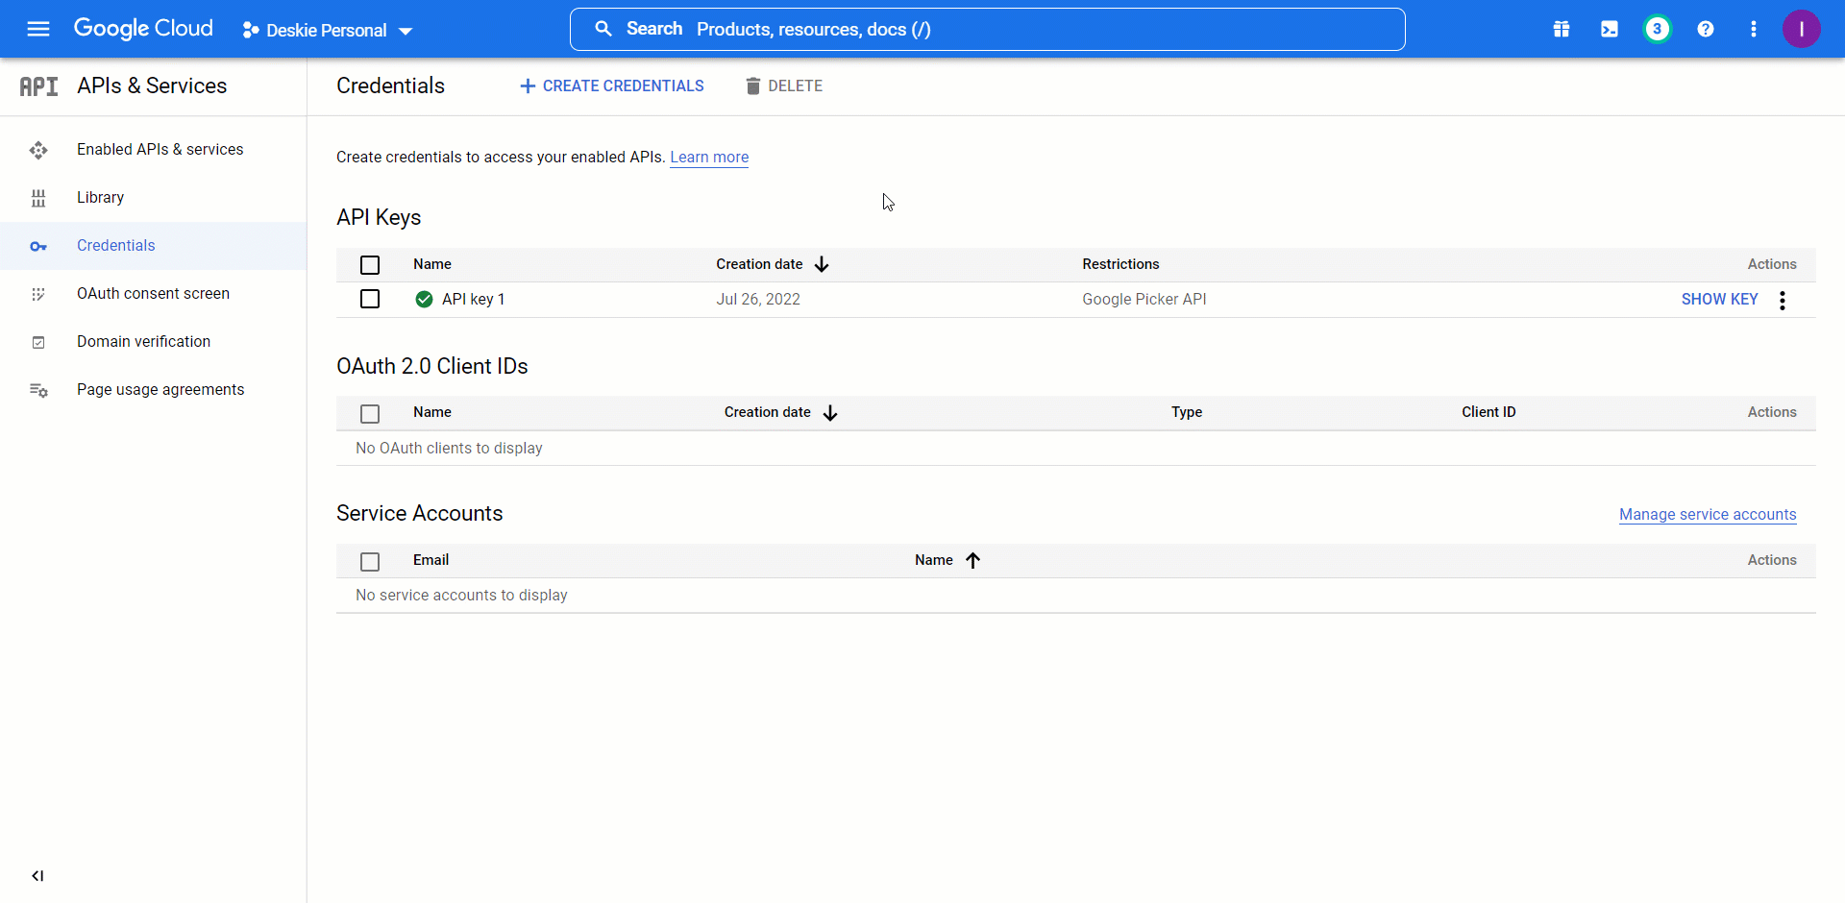Open API key 1 name
1845x903 pixels.
[474, 299]
